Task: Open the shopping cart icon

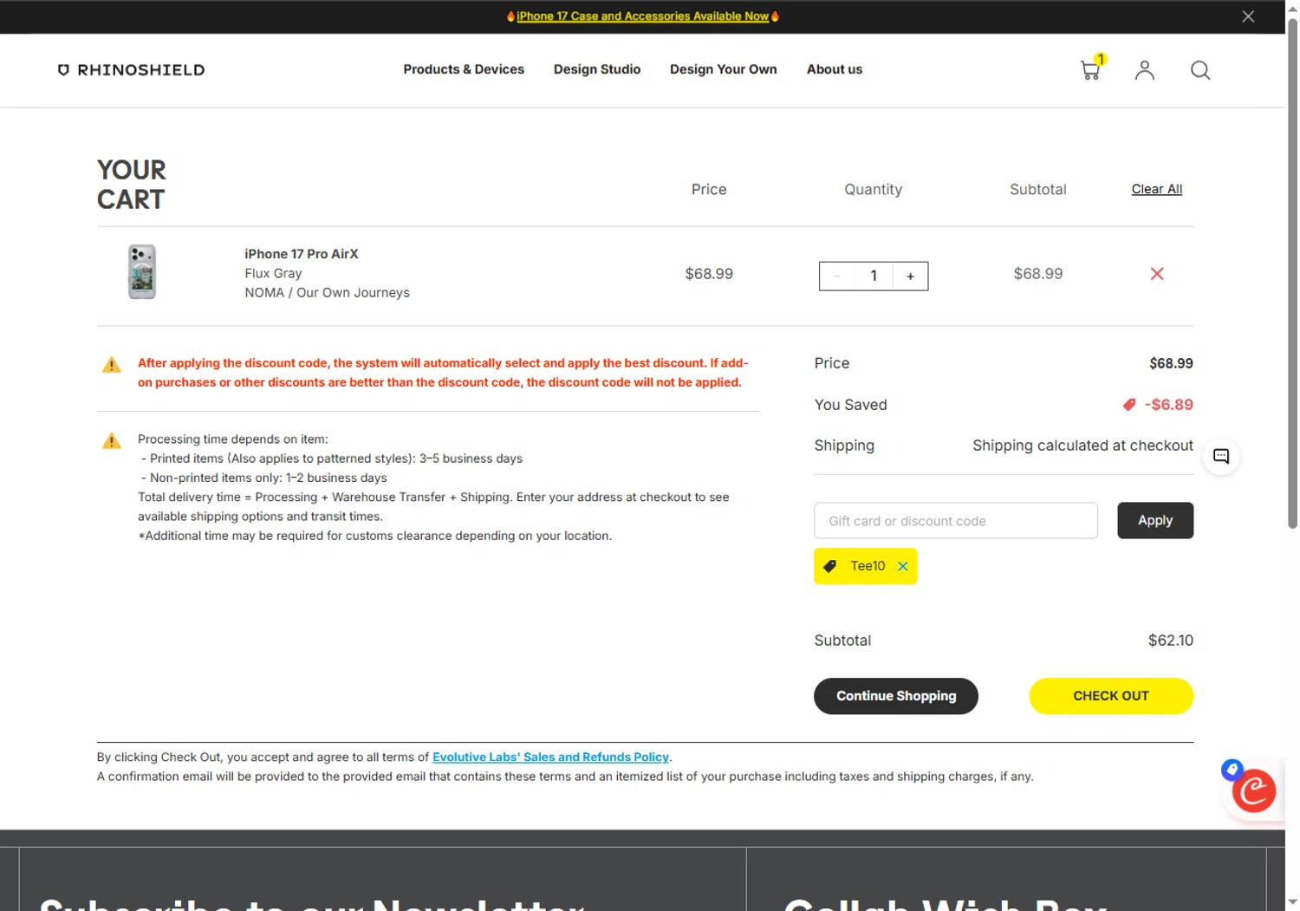Action: click(x=1090, y=69)
